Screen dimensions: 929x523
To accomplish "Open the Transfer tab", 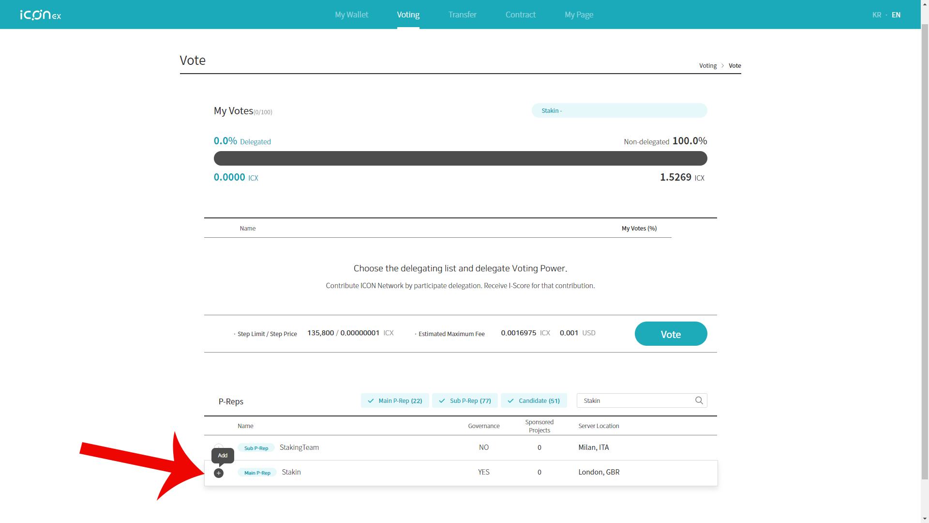I will pyautogui.click(x=462, y=15).
